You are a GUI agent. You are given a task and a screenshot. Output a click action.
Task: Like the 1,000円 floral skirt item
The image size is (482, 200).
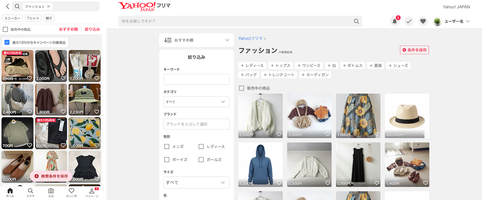tap(376, 134)
